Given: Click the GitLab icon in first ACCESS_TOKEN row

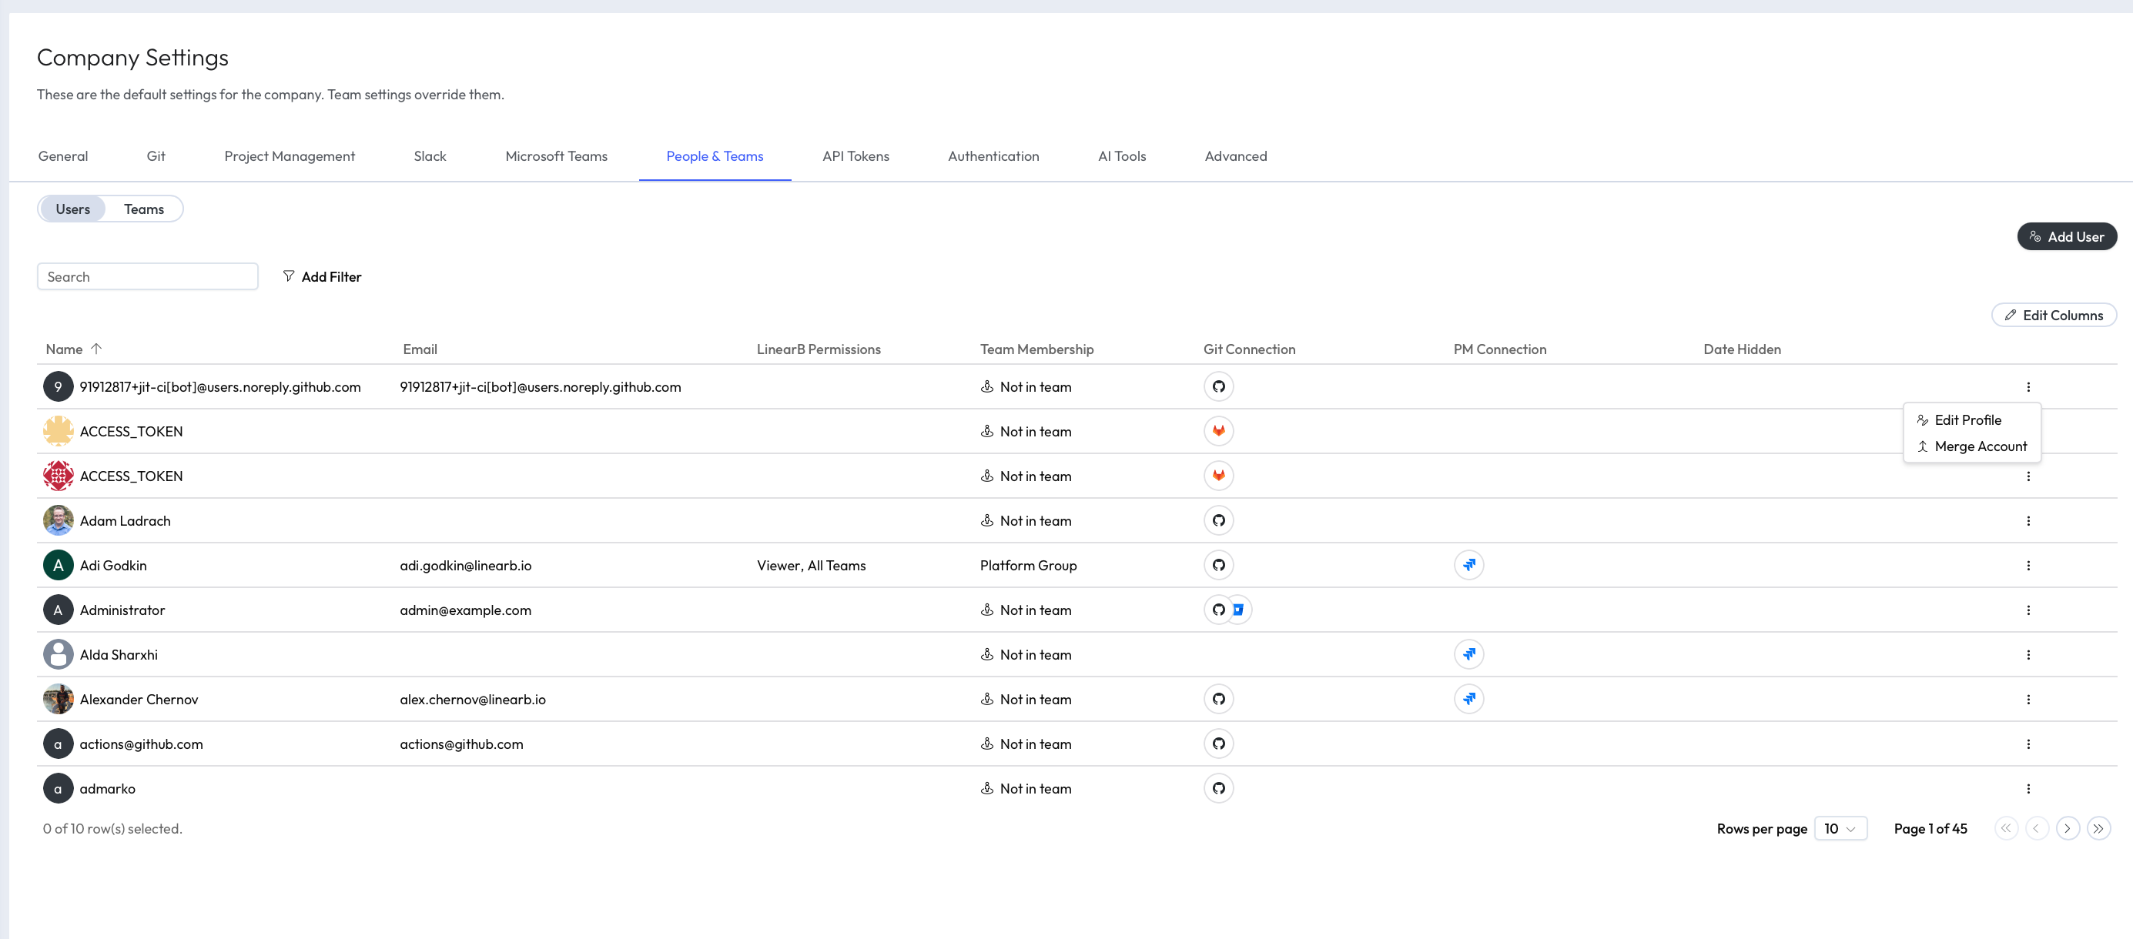Looking at the screenshot, I should [1218, 431].
